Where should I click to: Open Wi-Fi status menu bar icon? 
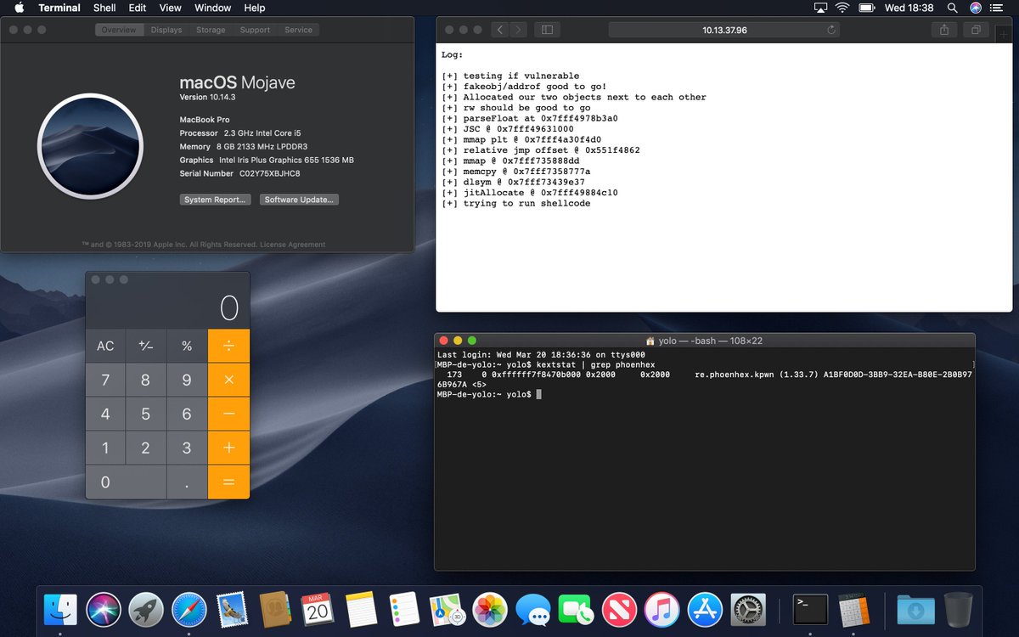click(x=842, y=8)
